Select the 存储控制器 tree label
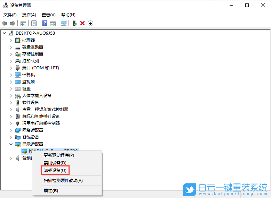 pyautogui.click(x=33, y=54)
